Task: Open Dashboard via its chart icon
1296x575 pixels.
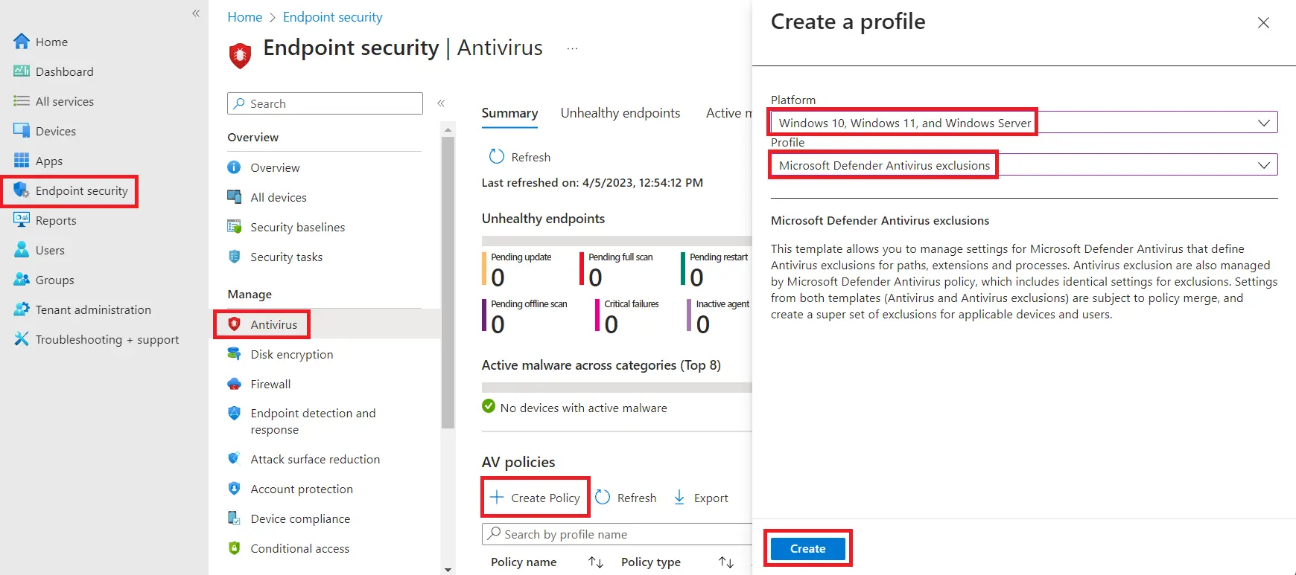Action: pyautogui.click(x=22, y=71)
